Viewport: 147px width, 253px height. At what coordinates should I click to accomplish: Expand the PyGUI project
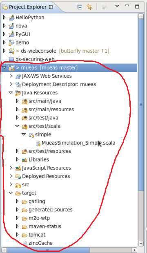pyautogui.click(x=4, y=34)
